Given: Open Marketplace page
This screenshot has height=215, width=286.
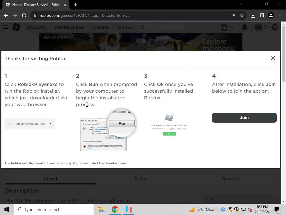Looking at the screenshot, I should 69,27.
